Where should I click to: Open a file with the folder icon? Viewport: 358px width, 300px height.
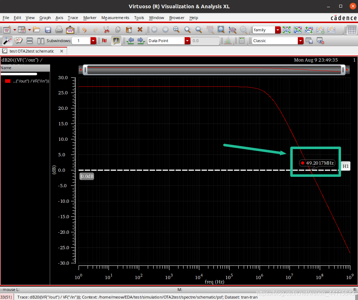(x=36, y=30)
